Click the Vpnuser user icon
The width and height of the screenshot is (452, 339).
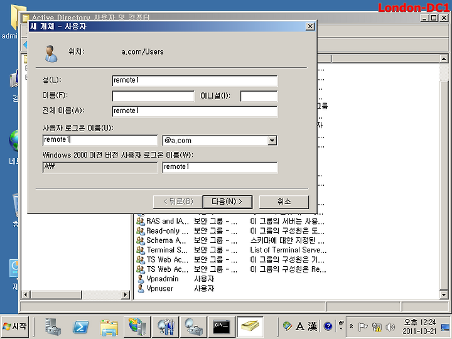141,289
